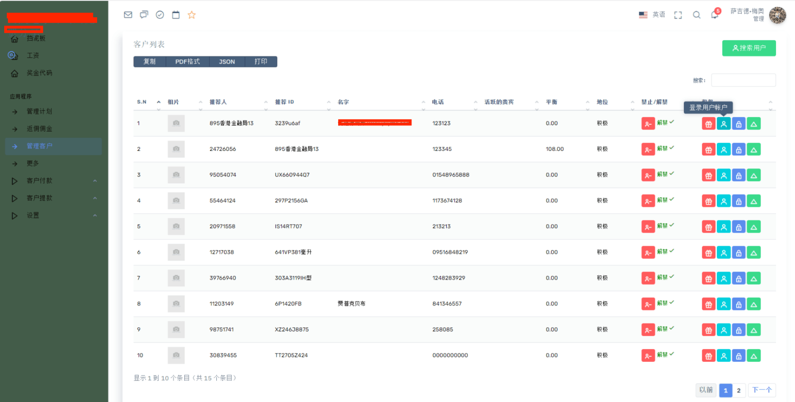Click the checkmark circle icon in the top toolbar

coord(160,14)
